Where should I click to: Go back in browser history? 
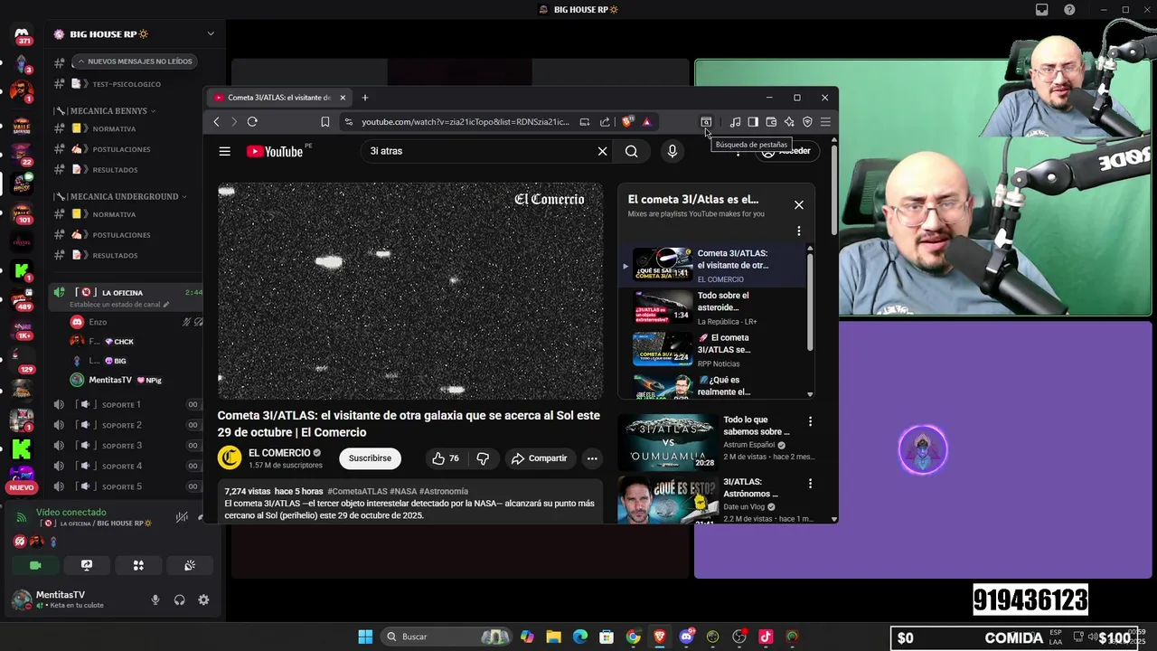click(216, 122)
